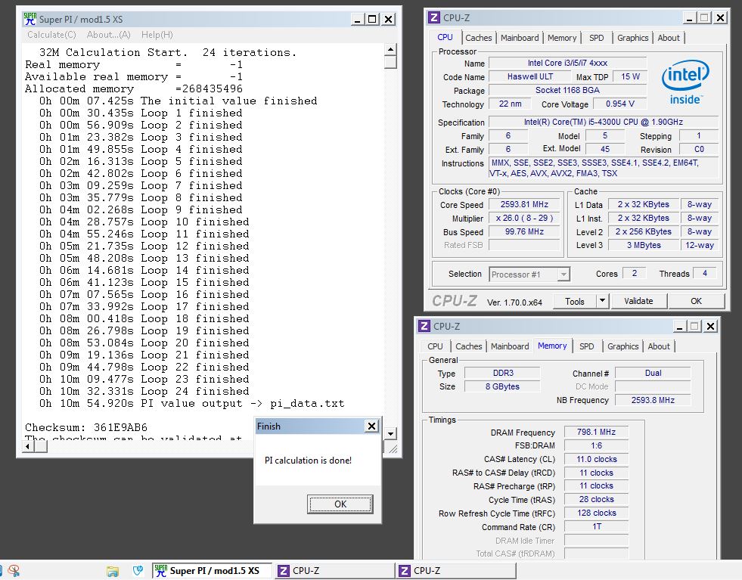Image resolution: width=742 pixels, height=580 pixels.
Task: Minimize the lower CPU-Z Memory window
Action: tap(679, 327)
